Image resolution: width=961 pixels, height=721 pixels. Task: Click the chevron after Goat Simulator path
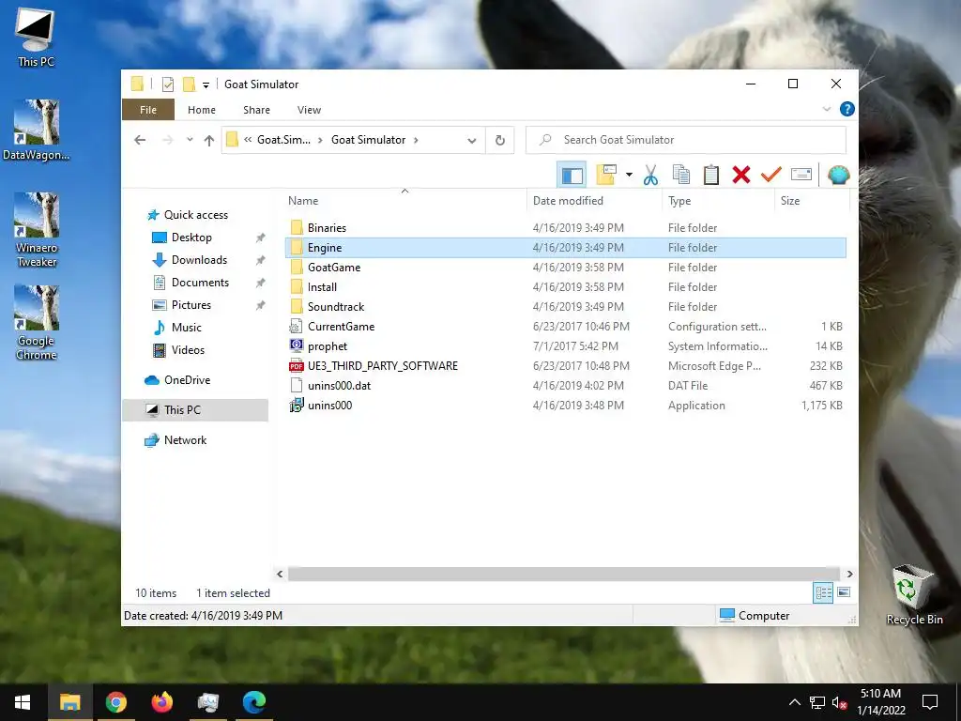(416, 141)
